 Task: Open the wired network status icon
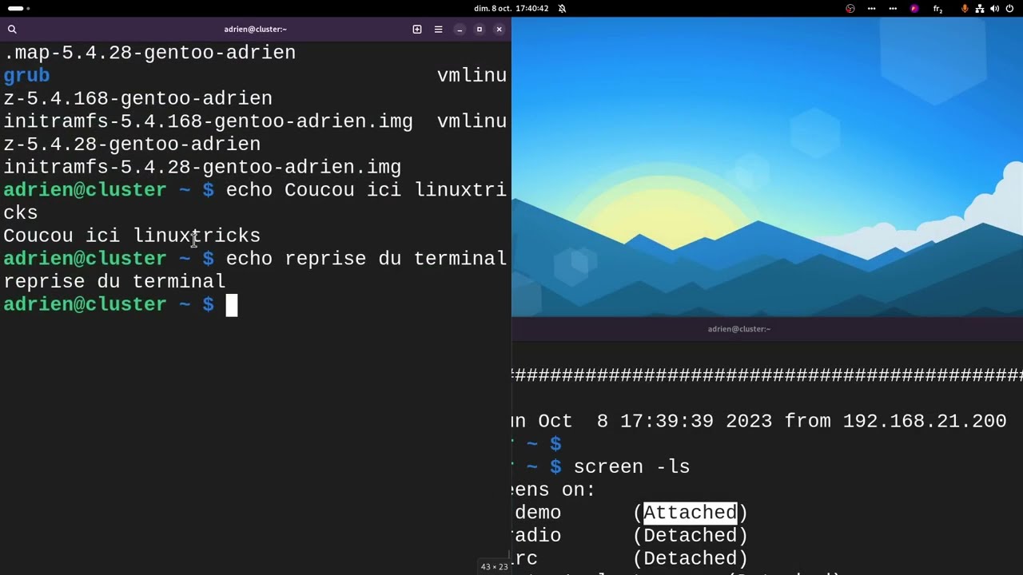point(980,8)
